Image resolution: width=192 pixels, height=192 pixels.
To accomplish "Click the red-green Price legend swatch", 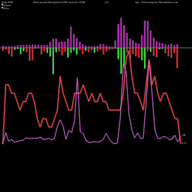I will (x=2, y=8).
